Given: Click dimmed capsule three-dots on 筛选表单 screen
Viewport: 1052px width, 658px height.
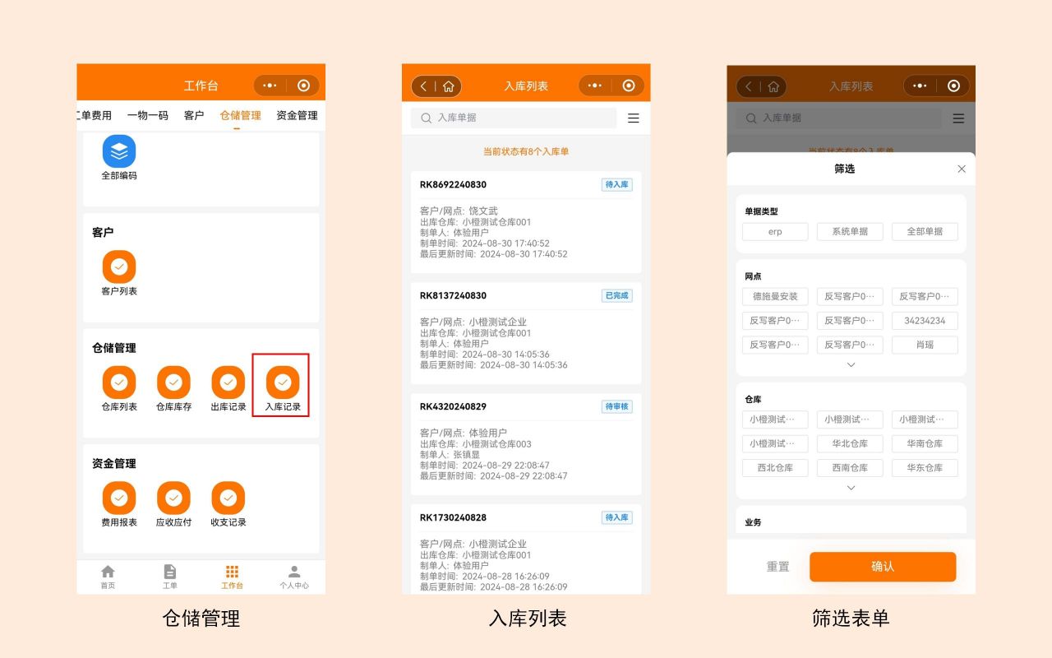Looking at the screenshot, I should click(x=920, y=86).
